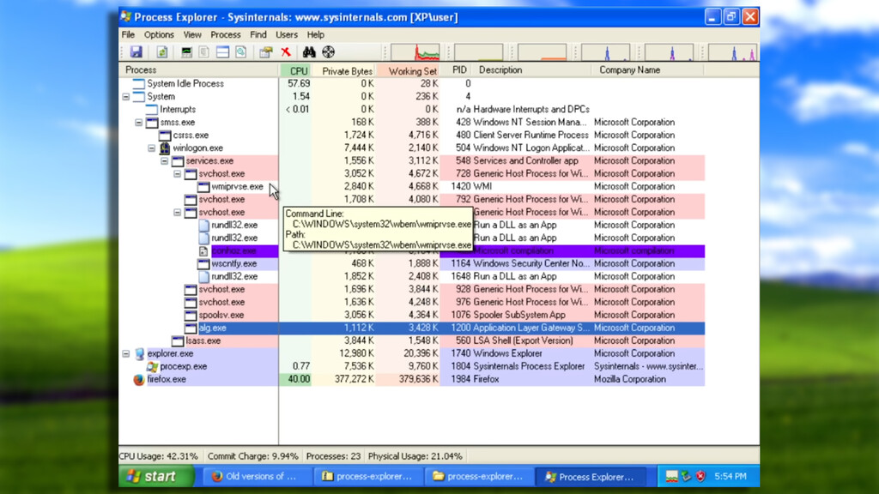Open the Process menu
The width and height of the screenshot is (879, 494).
coord(225,34)
